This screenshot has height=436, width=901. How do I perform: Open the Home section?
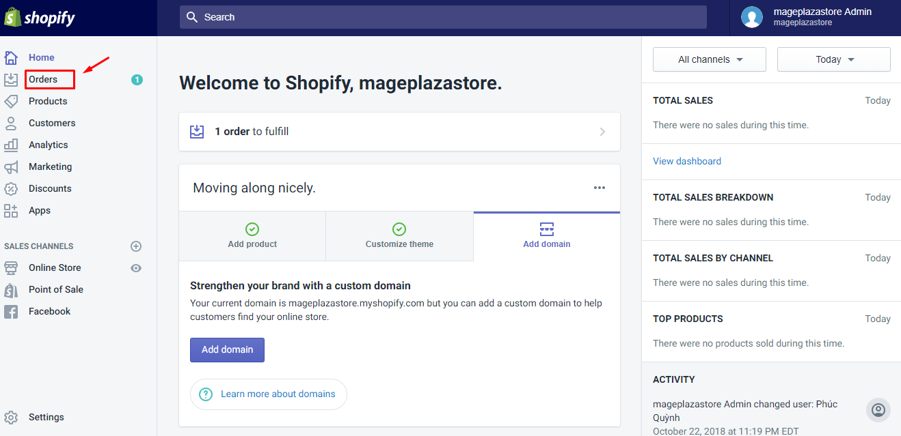[x=42, y=57]
